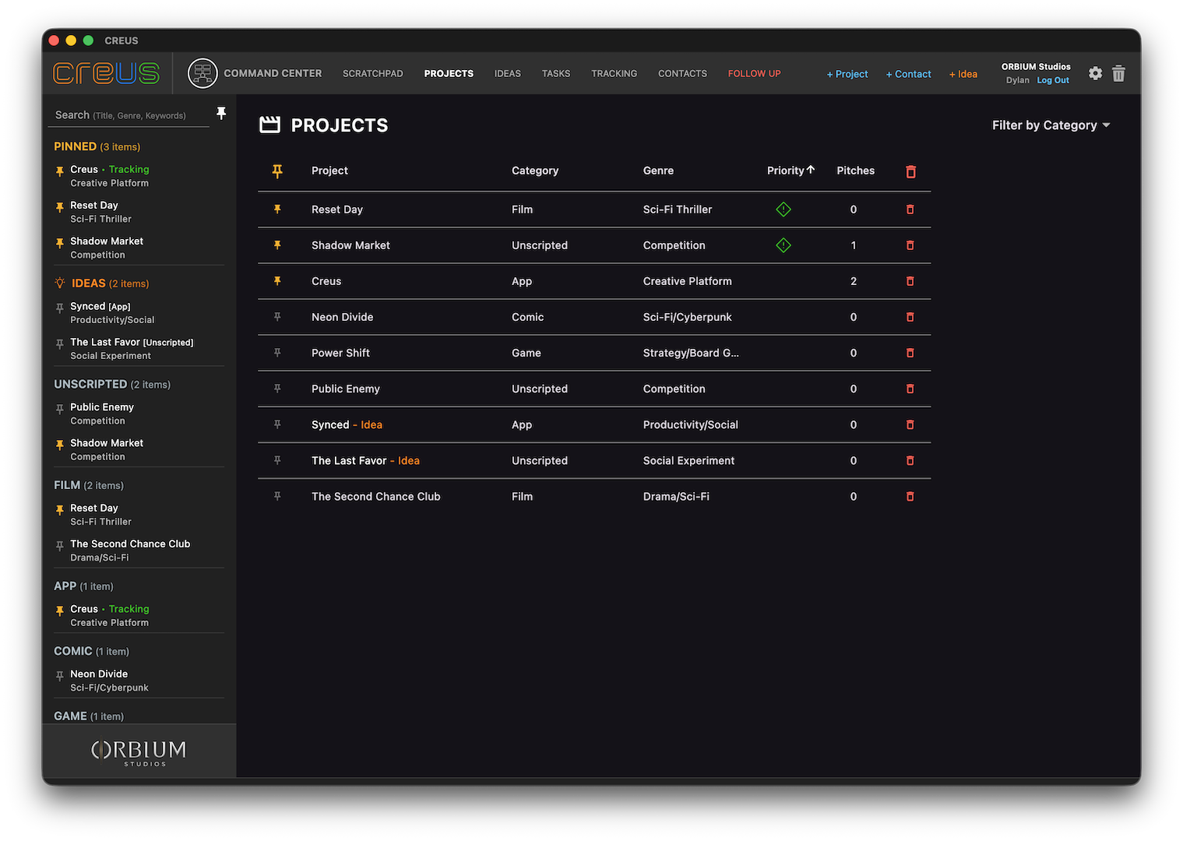The width and height of the screenshot is (1183, 841).
Task: Click the Log Out link
Action: tap(1052, 80)
